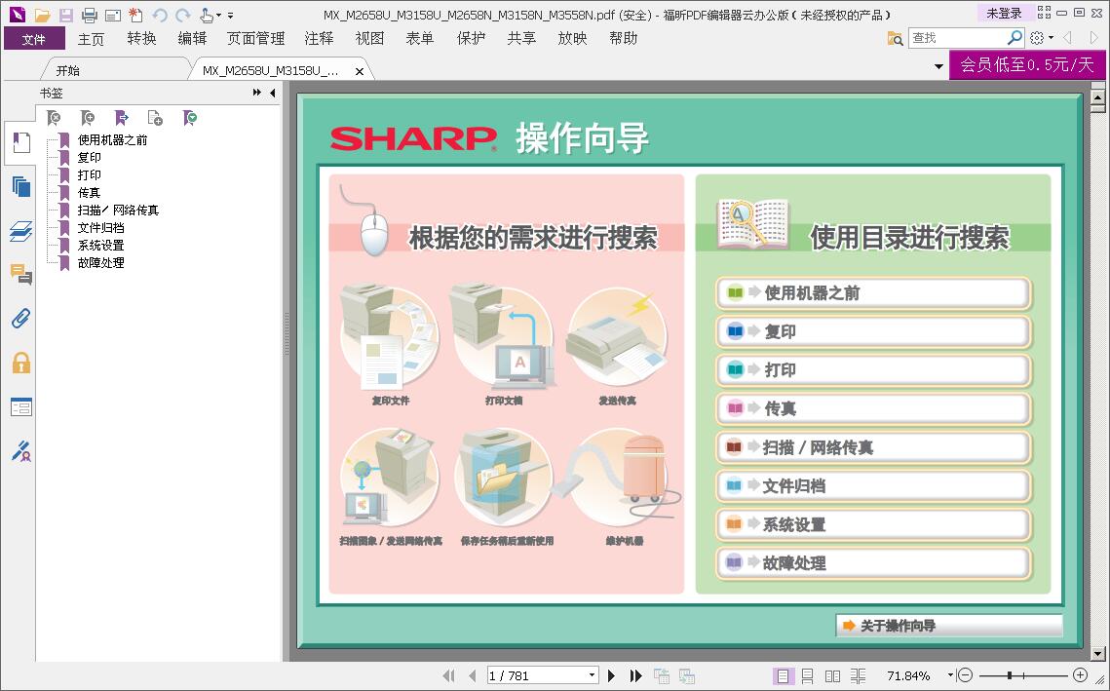
Task: Redo the last undone action
Action: [182, 15]
